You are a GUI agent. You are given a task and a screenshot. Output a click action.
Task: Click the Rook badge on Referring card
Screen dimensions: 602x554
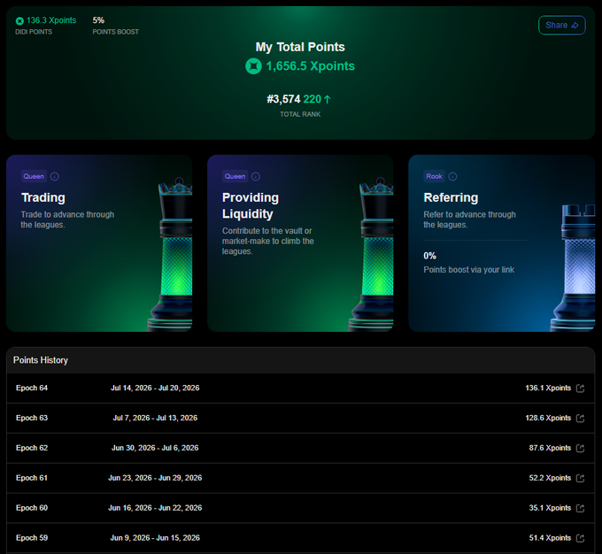(x=434, y=176)
